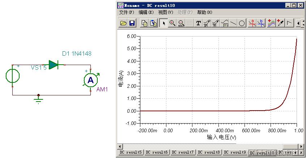The height and width of the screenshot is (159, 306).
Task: Click the horizontal scrollbar thumb
Action: [x=291, y=146]
